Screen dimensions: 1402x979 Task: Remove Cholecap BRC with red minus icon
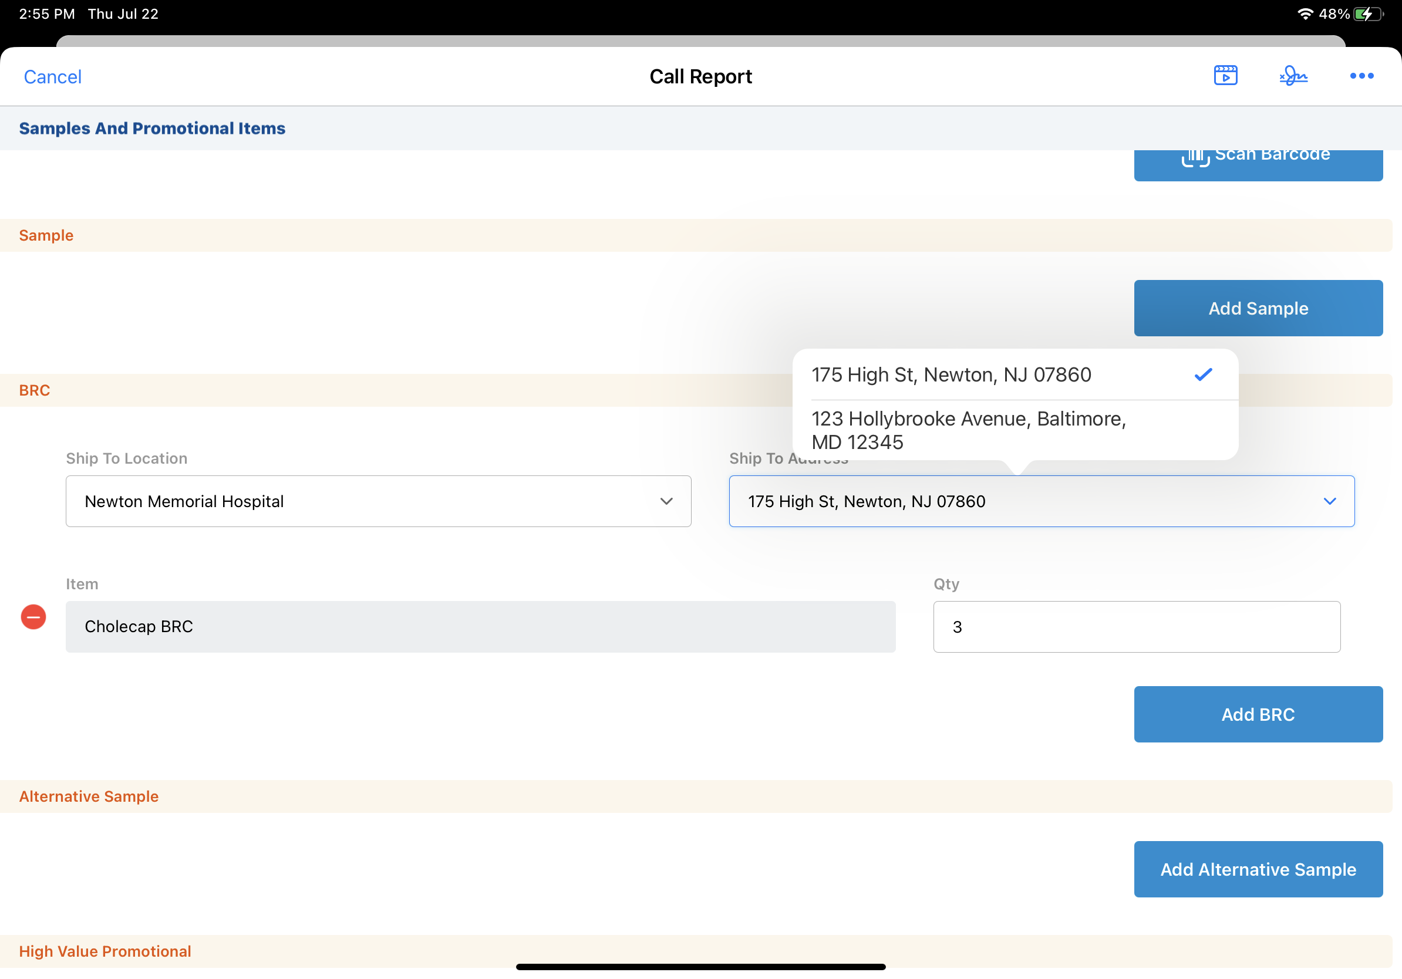point(33,617)
